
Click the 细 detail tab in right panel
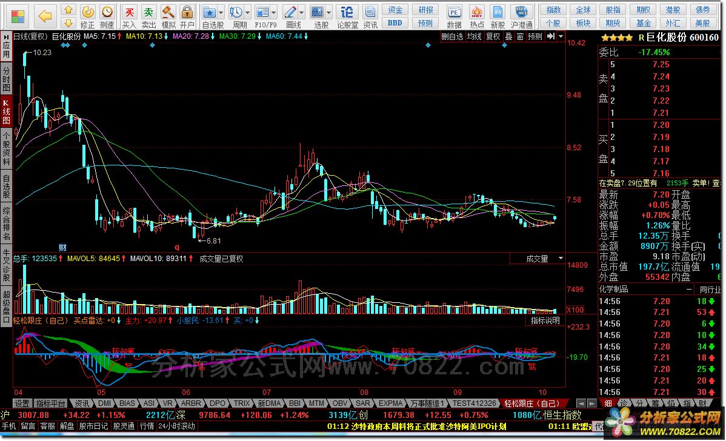tap(608, 403)
